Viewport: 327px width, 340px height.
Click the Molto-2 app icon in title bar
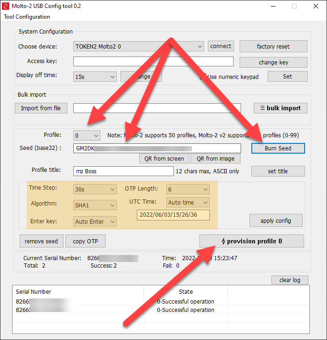coord(7,6)
